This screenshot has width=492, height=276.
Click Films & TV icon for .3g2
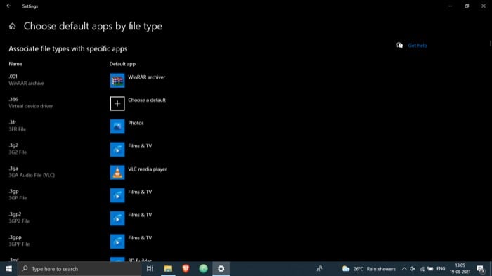click(x=117, y=150)
